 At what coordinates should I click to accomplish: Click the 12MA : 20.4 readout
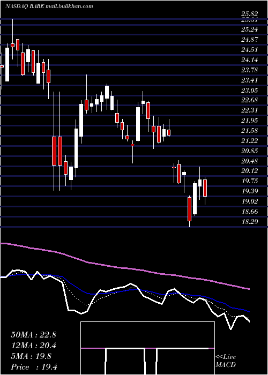pos(33,346)
